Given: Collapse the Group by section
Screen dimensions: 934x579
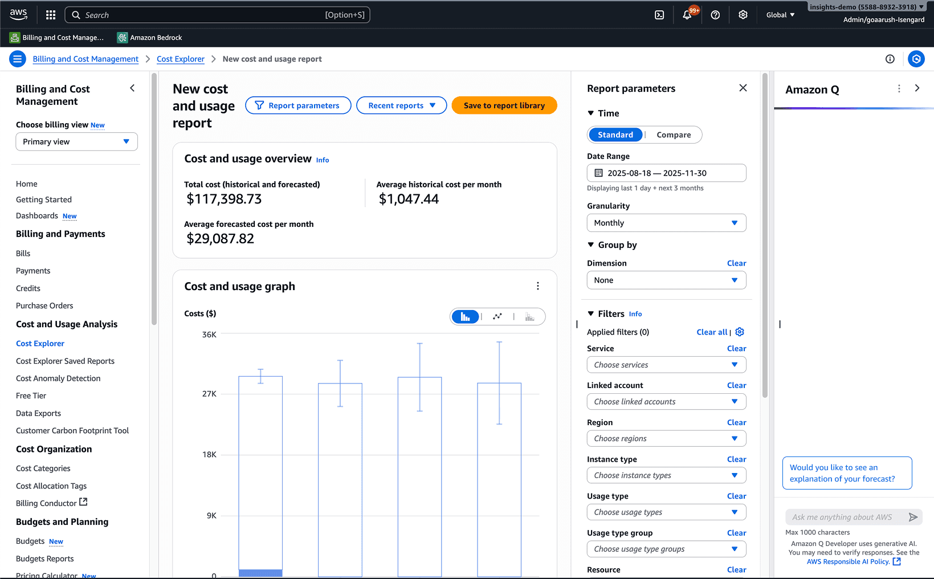Looking at the screenshot, I should pyautogui.click(x=591, y=245).
